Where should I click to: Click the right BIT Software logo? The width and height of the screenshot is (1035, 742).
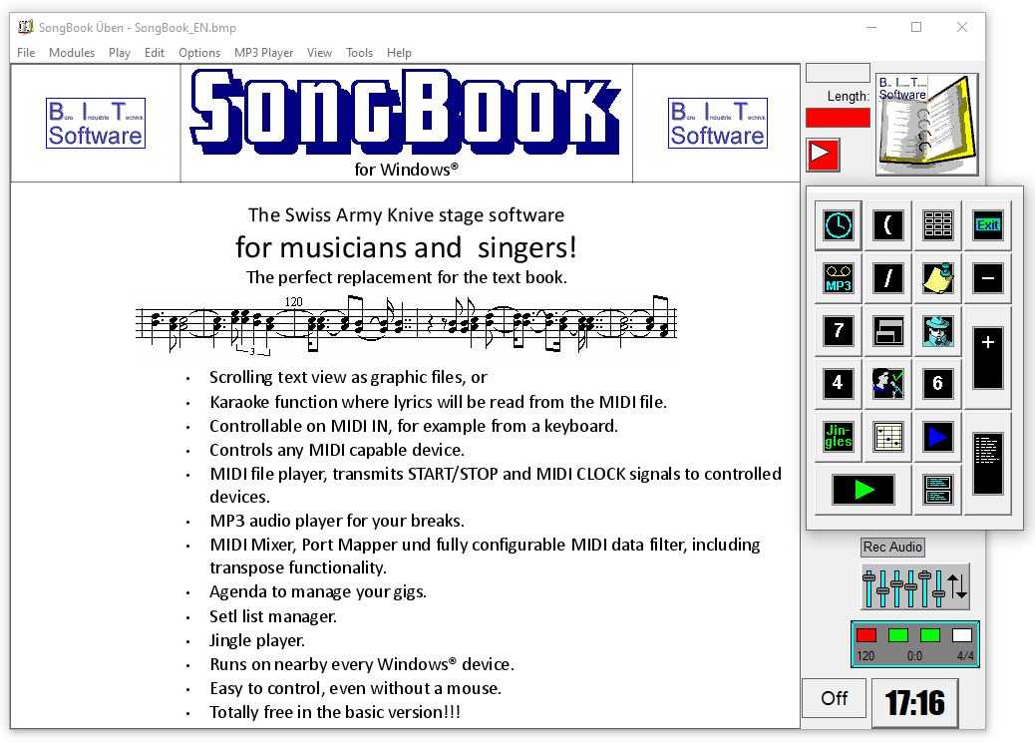coord(718,123)
